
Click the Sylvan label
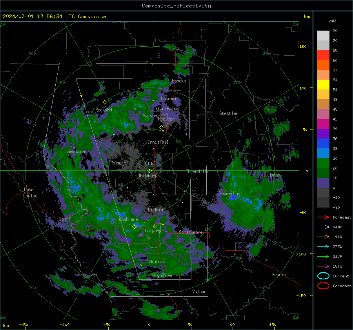(150, 116)
